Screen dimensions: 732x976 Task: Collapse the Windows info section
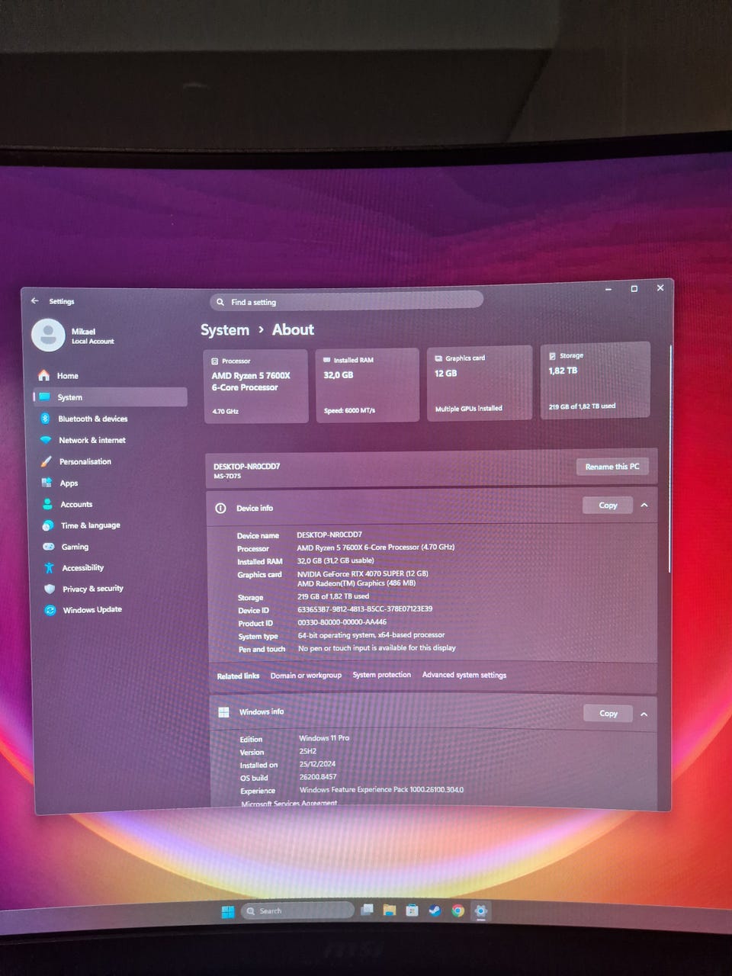tap(644, 714)
